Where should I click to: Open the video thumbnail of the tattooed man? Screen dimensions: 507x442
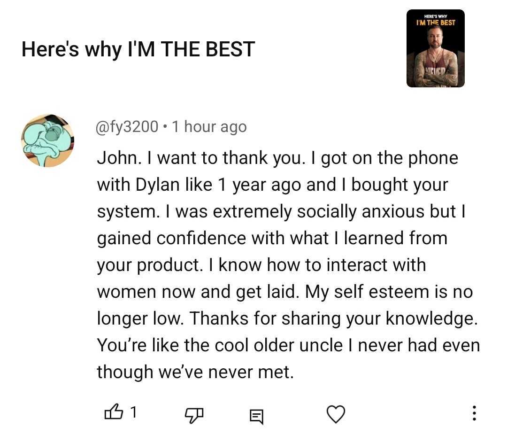click(x=435, y=48)
